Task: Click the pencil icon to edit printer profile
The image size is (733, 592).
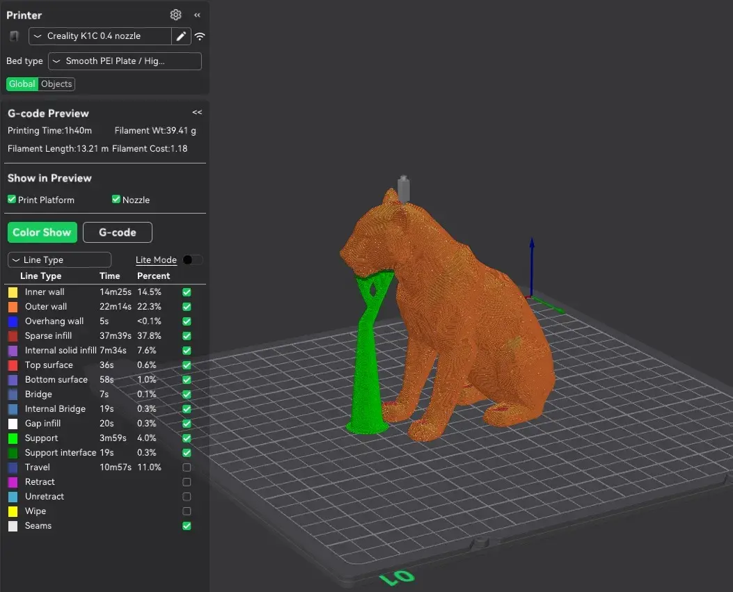Action: tap(181, 35)
